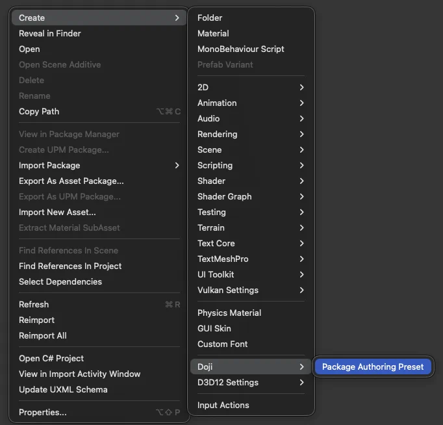Expand the Shader Graph submenu
The image size is (443, 425).
(x=251, y=196)
